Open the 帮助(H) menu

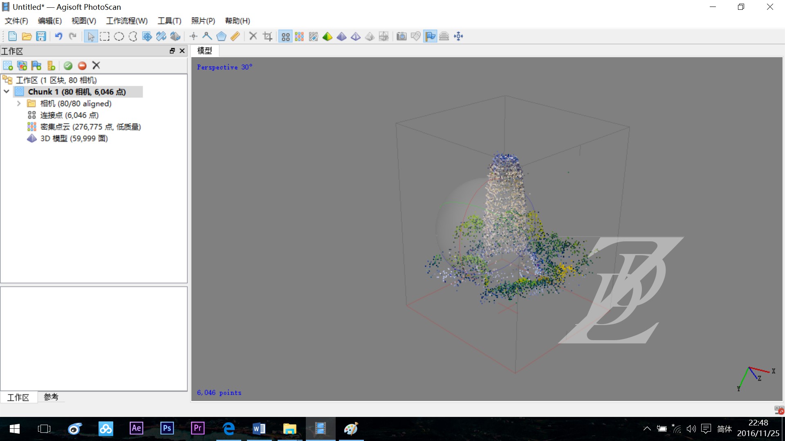(237, 21)
